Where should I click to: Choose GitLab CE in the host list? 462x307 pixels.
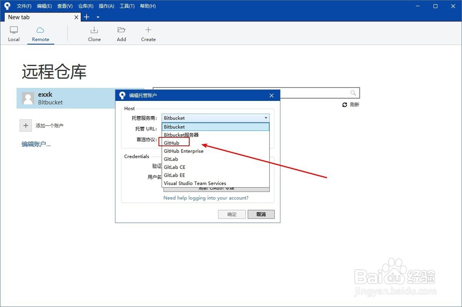pos(215,167)
